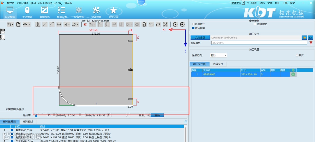
Task: Click the 未登录 login link
Action: click(253, 3)
